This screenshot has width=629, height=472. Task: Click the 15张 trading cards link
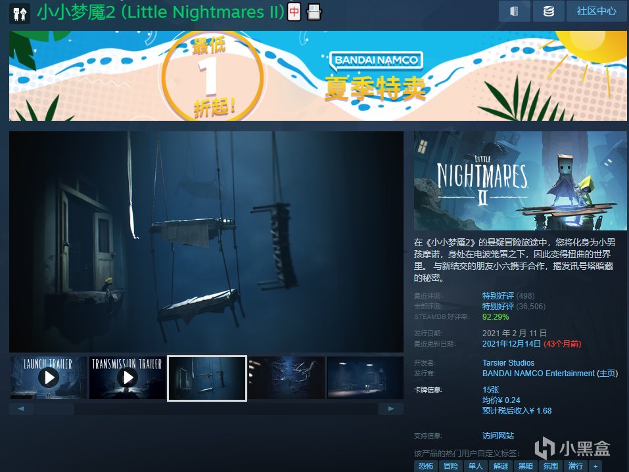pyautogui.click(x=490, y=389)
